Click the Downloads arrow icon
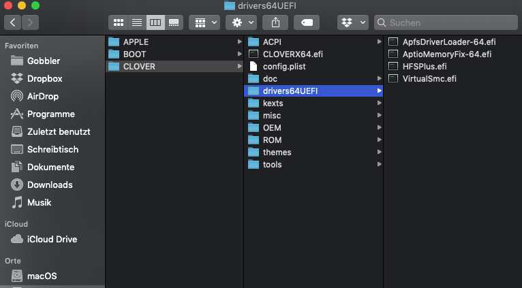Viewport: 522px width, 288px height. click(x=17, y=185)
